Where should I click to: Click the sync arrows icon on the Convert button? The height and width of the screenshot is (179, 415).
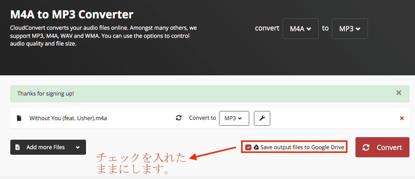click(366, 147)
